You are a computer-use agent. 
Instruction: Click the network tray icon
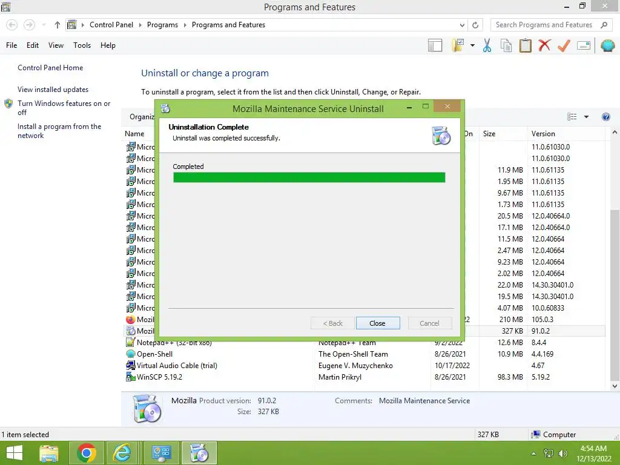pos(549,453)
